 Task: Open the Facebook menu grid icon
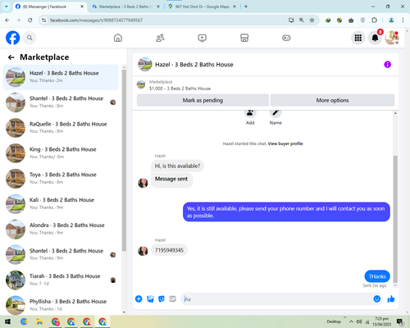click(358, 38)
